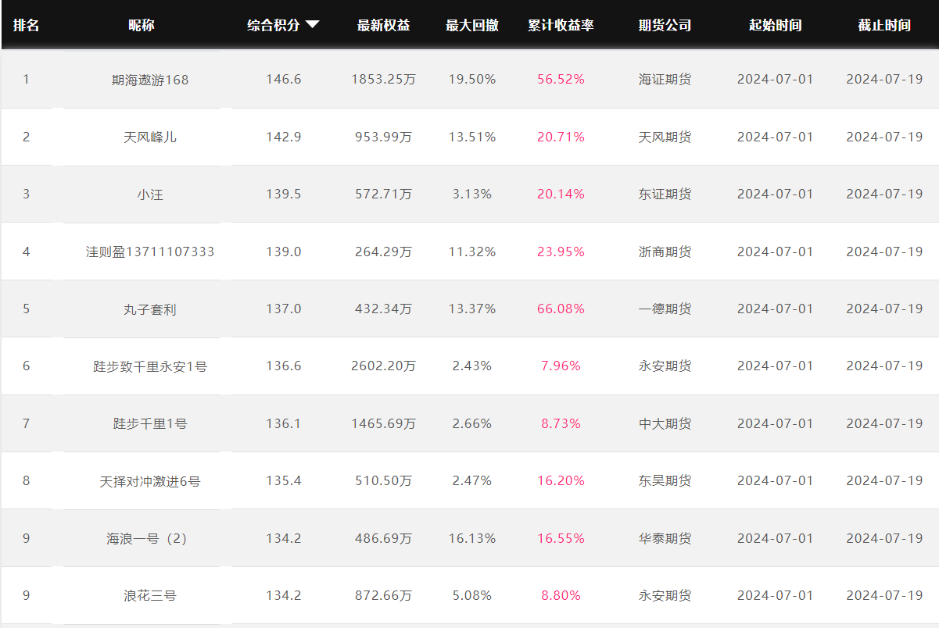This screenshot has width=939, height=628.
Task: Click drawdown value 11.32%
Action: [471, 252]
